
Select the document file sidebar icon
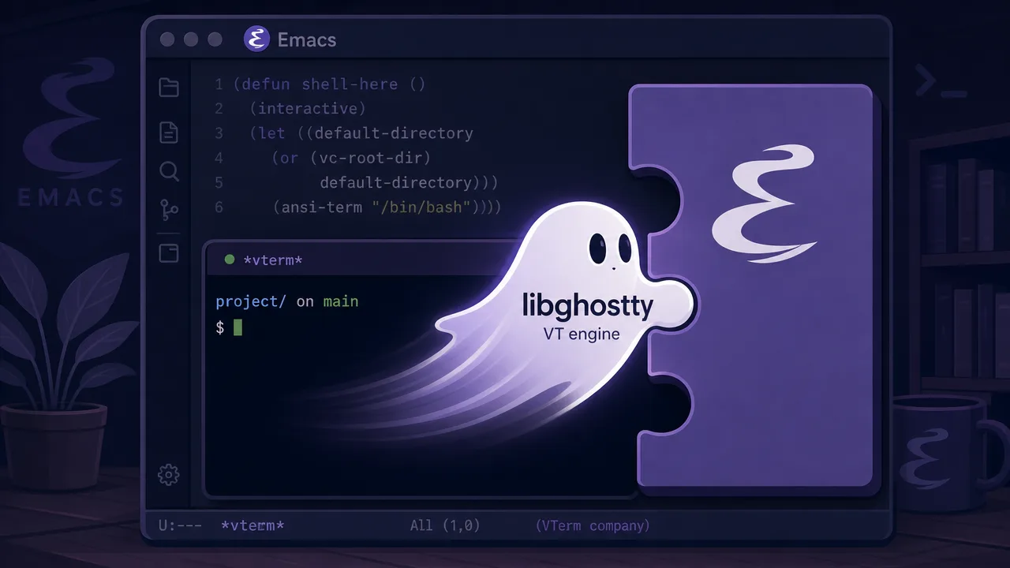[x=169, y=132]
